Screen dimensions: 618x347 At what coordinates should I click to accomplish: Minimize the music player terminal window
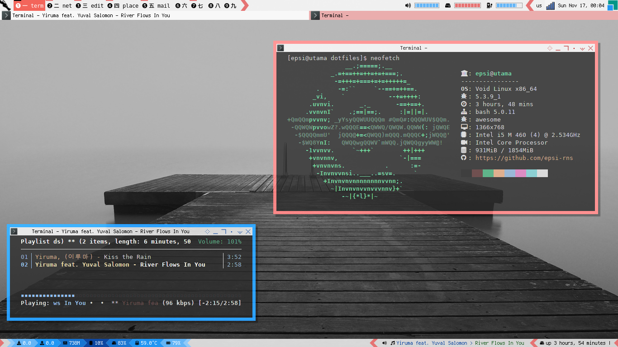(215, 231)
